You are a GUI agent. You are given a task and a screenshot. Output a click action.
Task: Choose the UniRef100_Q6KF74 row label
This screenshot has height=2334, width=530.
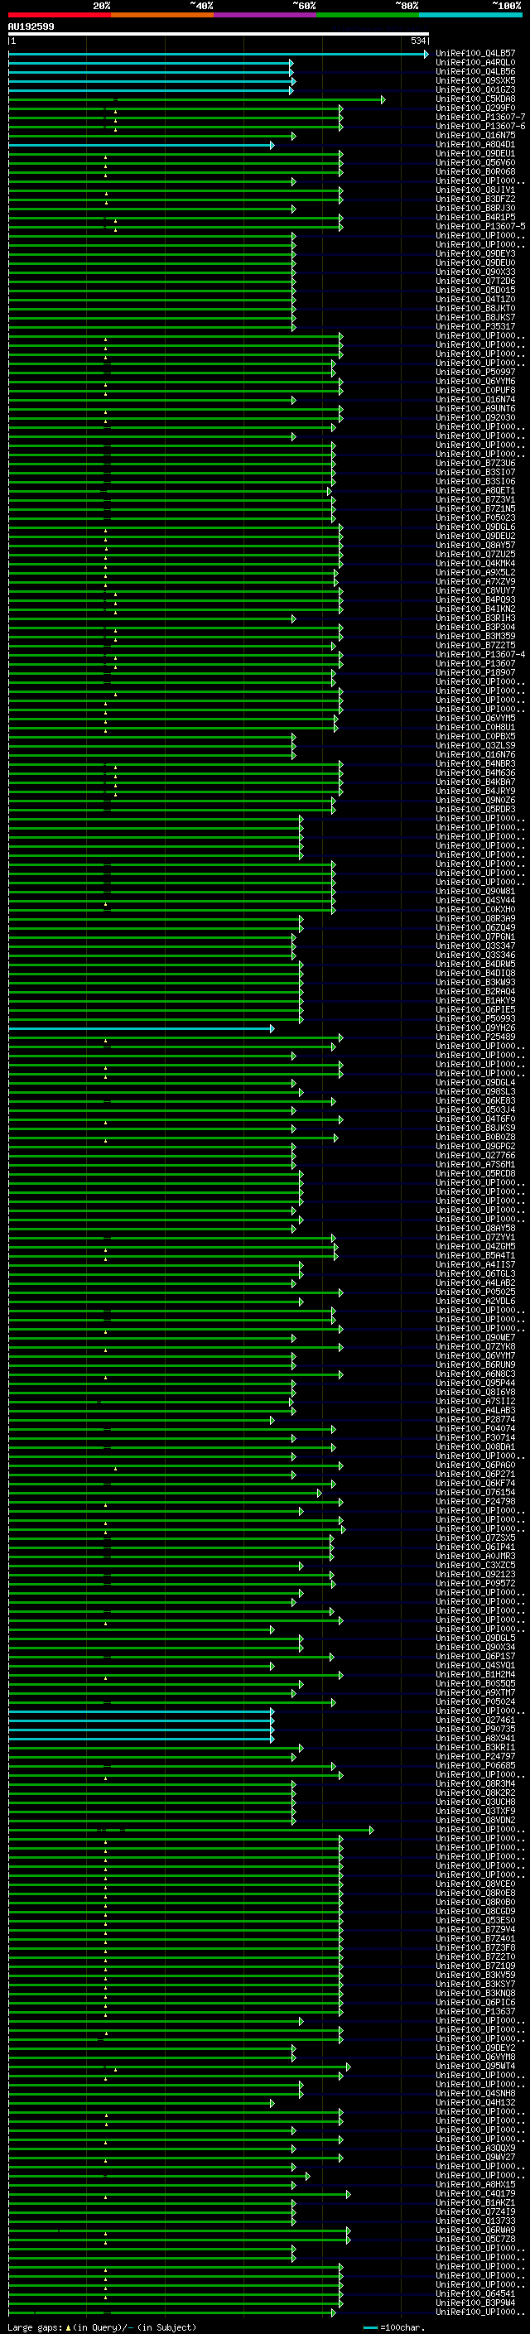click(x=475, y=1485)
